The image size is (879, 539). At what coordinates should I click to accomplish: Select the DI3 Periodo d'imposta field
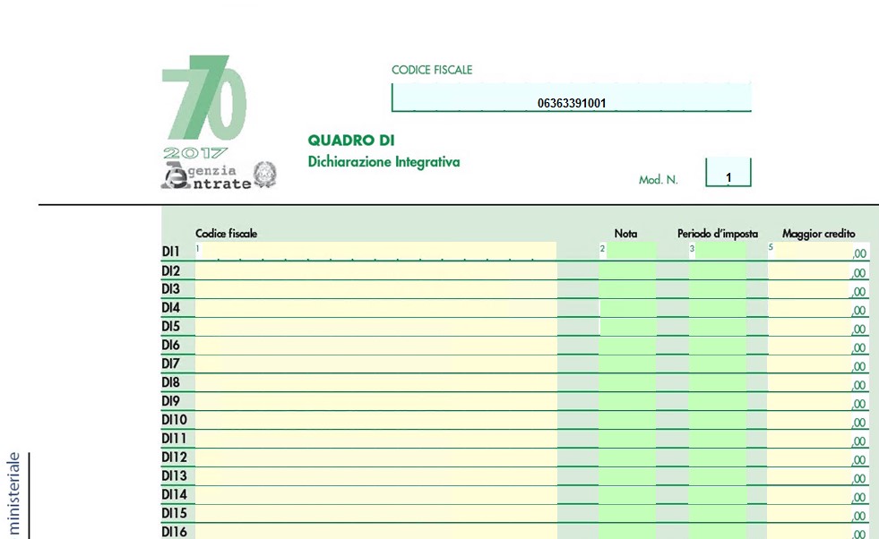point(718,289)
